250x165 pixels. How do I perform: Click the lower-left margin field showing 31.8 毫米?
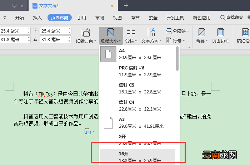click(14, 39)
